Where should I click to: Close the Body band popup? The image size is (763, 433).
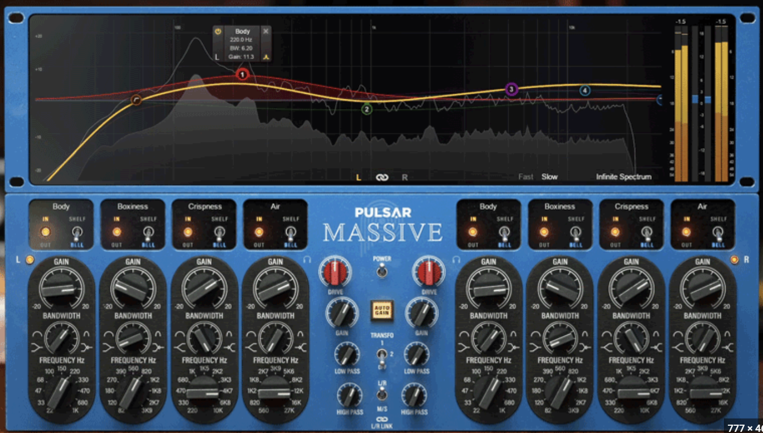tap(265, 31)
